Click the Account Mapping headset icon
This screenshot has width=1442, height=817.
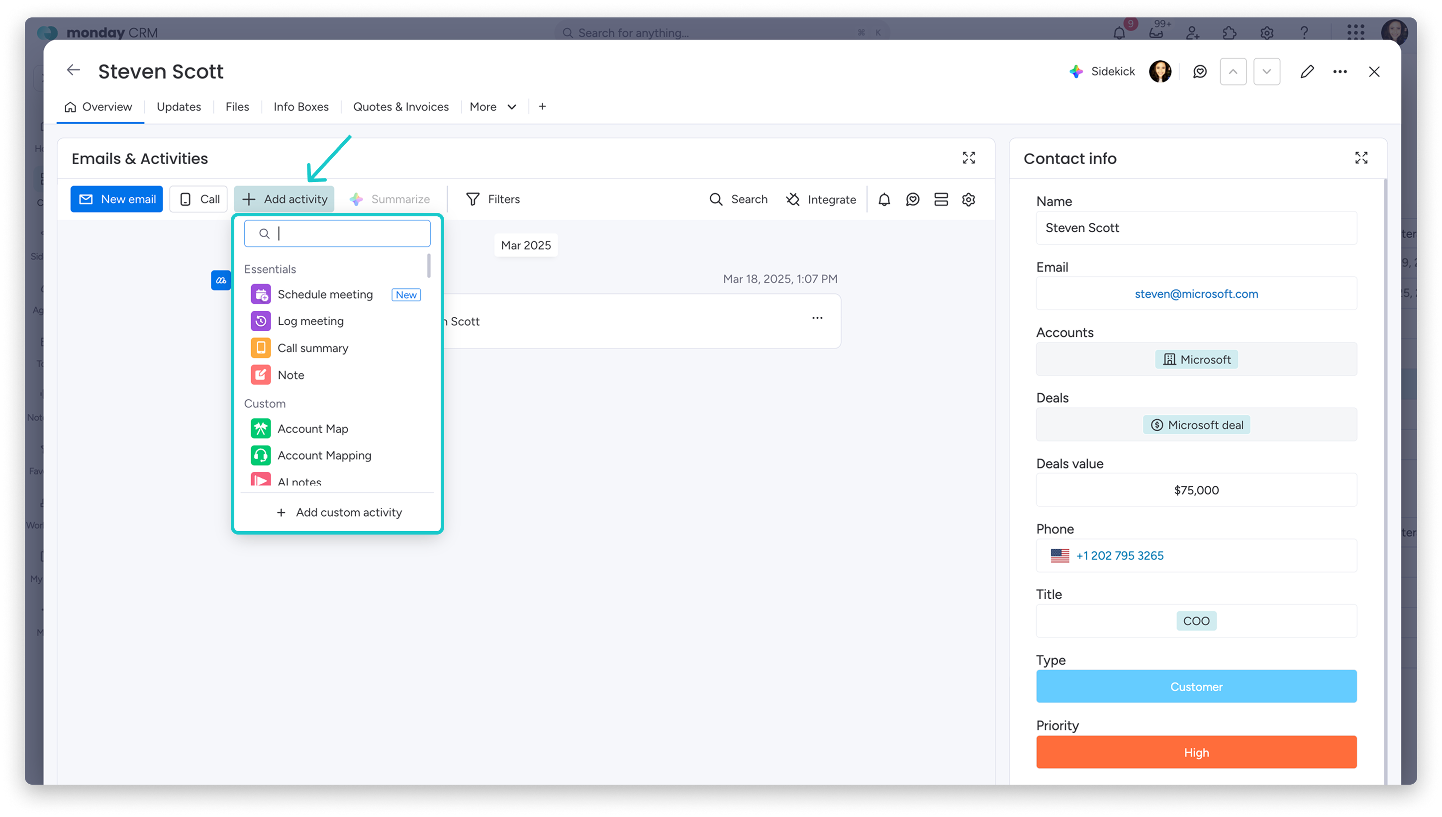(261, 455)
